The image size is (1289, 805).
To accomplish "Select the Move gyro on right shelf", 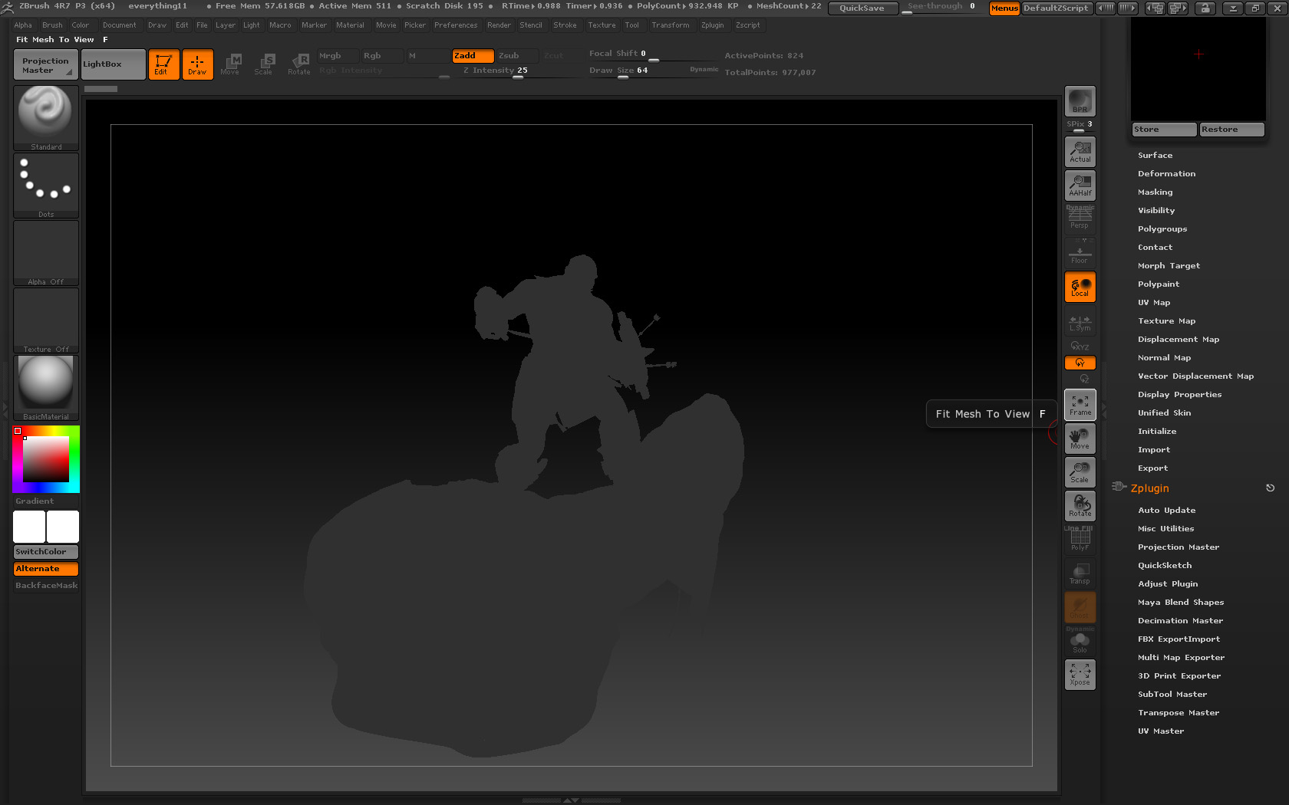I will click(1080, 438).
